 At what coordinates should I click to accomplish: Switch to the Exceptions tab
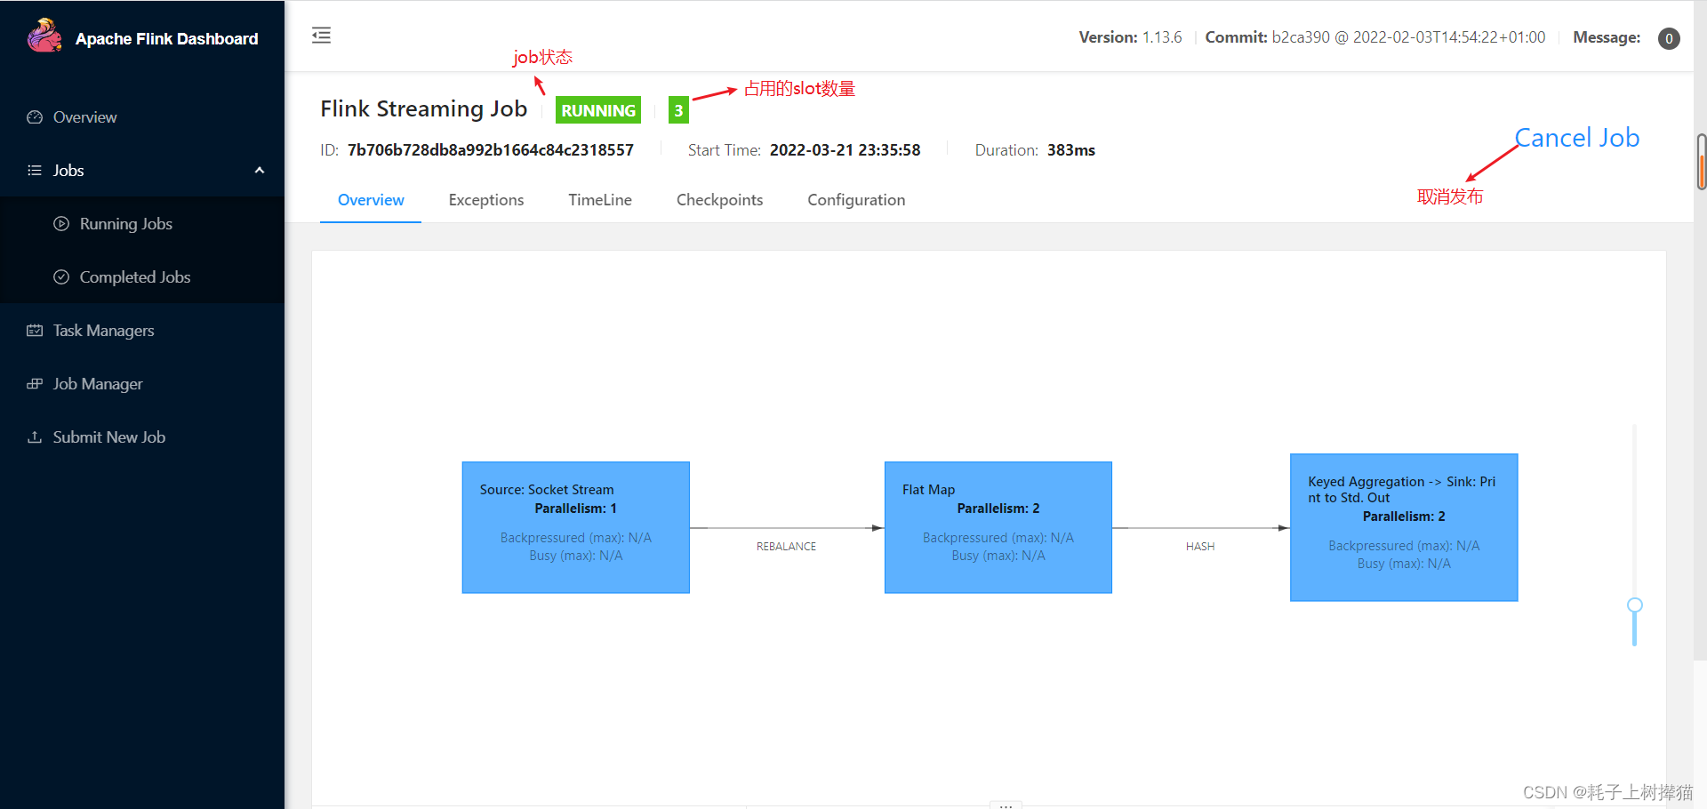(486, 200)
